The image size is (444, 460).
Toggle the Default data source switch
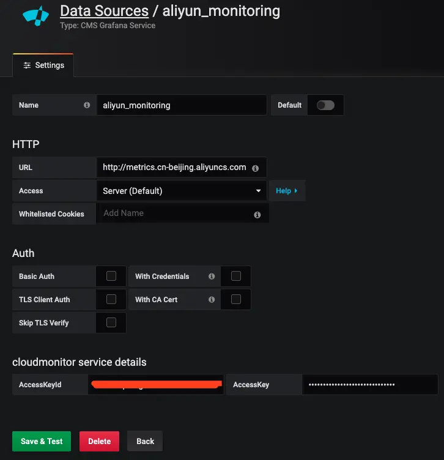point(325,105)
